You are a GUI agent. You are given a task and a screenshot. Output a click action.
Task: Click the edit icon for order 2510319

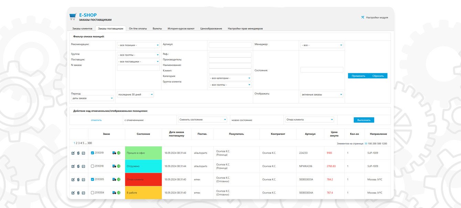[73, 153]
